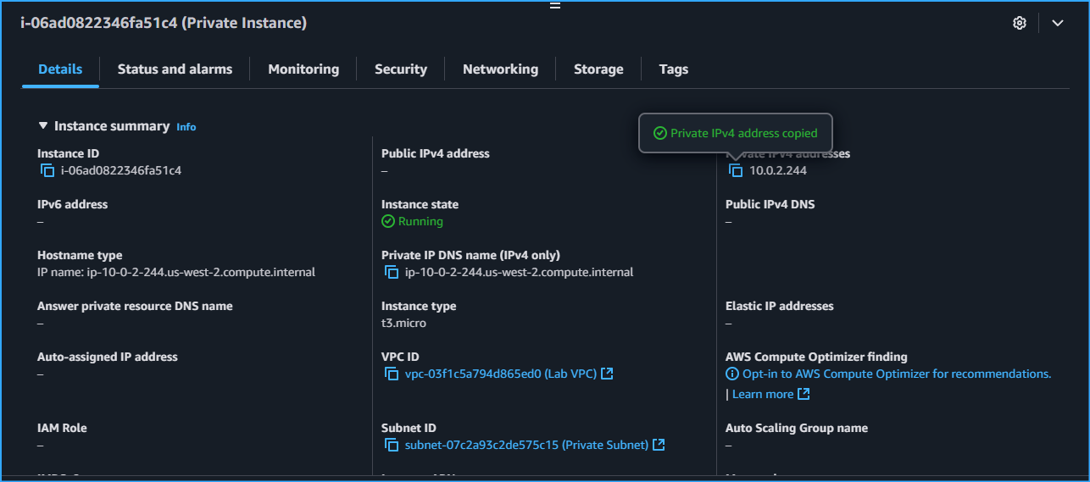Open Info link beside Instance summary
Screen dimensions: 1090x482
click(186, 127)
